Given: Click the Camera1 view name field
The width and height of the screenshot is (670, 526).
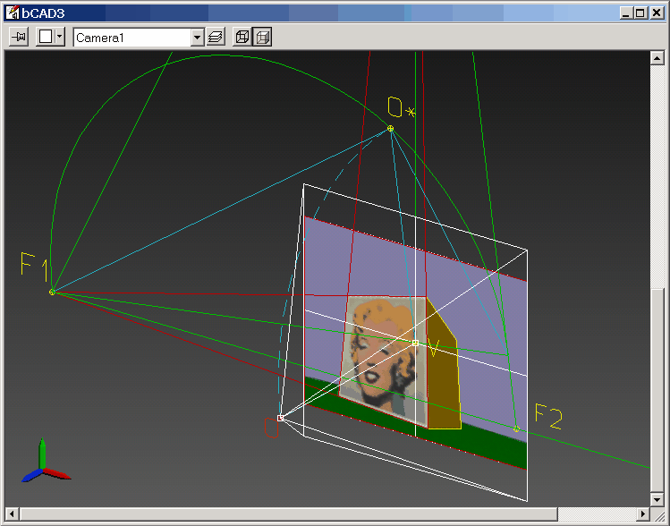Looking at the screenshot, I should coord(133,38).
